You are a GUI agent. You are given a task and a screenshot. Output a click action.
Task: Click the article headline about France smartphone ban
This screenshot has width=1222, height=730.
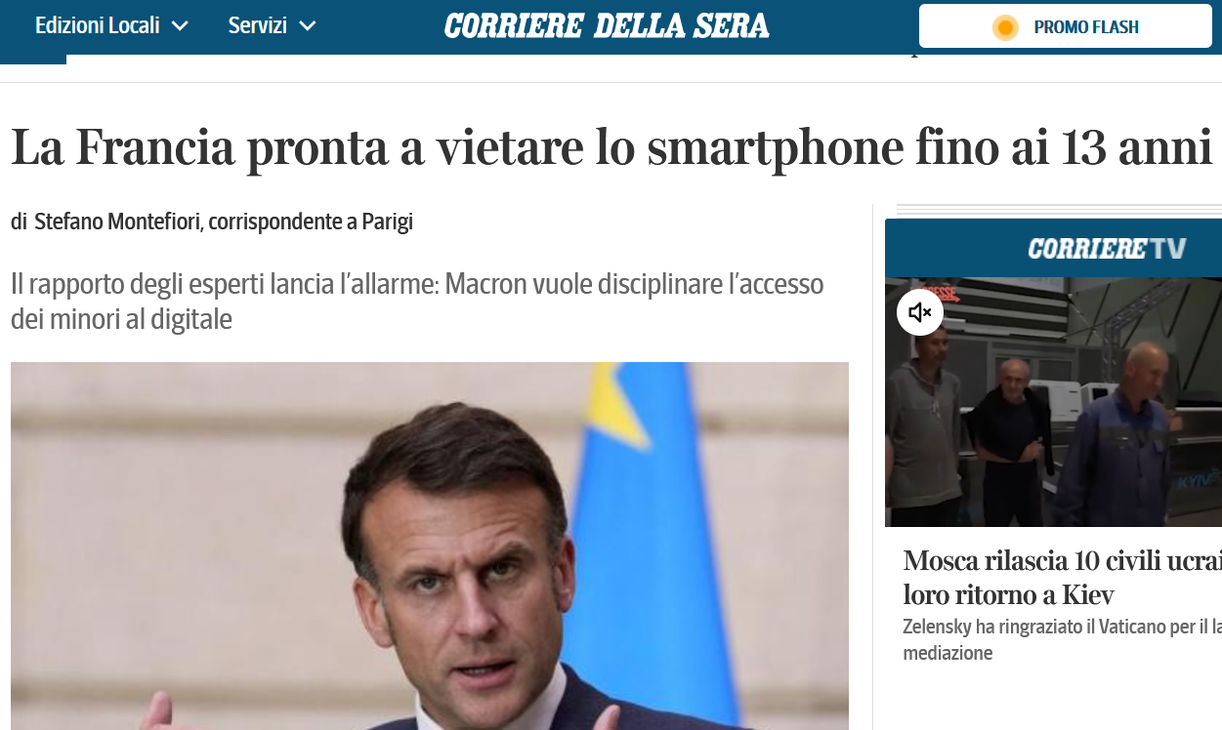click(x=611, y=146)
